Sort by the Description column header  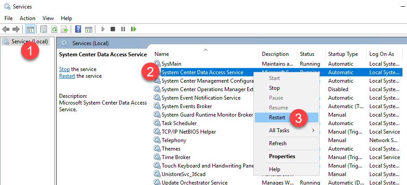(x=278, y=54)
